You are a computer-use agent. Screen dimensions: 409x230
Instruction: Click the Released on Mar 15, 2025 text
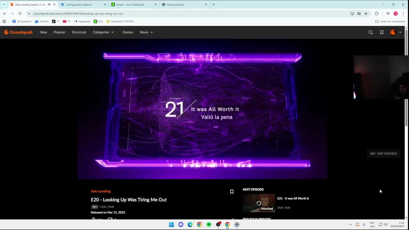[x=108, y=212]
